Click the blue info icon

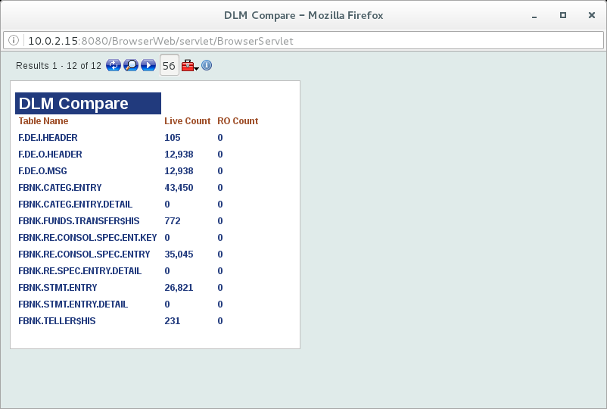click(x=207, y=66)
